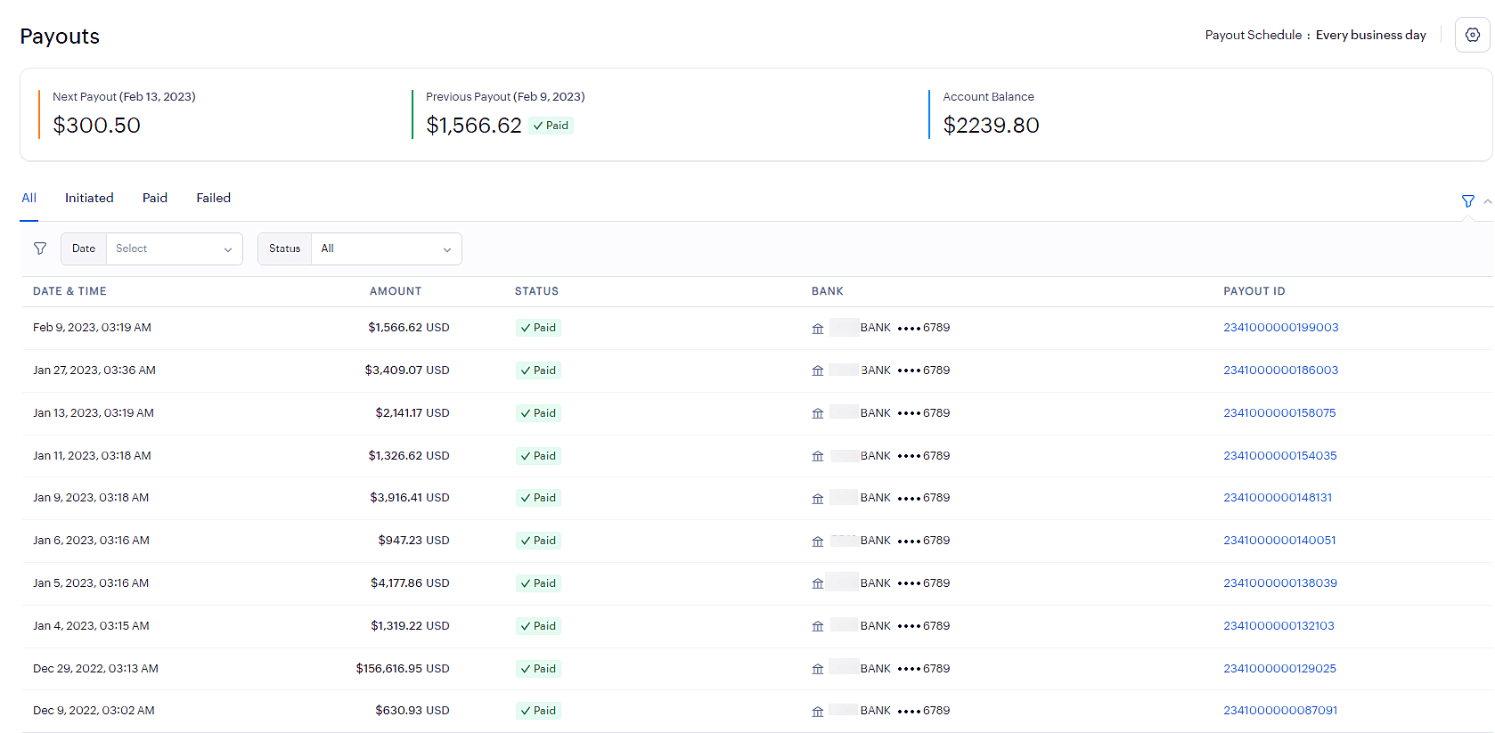Collapse the filter panel using chevron
This screenshot has width=1495, height=733.
pyautogui.click(x=1487, y=201)
